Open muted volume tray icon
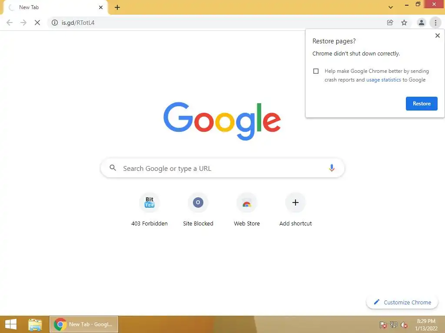This screenshot has height=333, width=445. click(404, 325)
